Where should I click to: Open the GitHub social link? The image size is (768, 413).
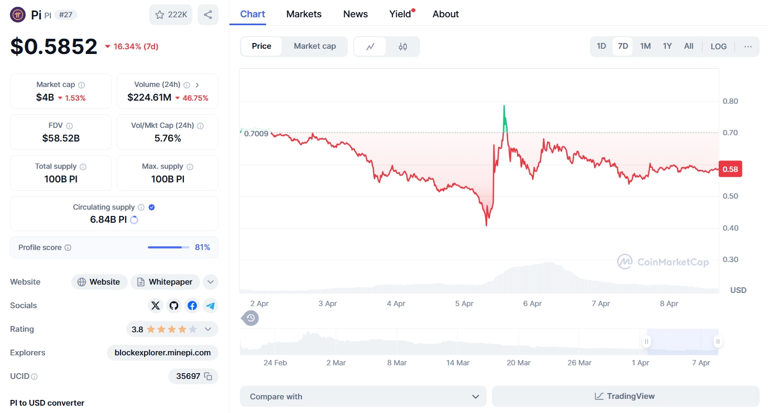coord(173,306)
